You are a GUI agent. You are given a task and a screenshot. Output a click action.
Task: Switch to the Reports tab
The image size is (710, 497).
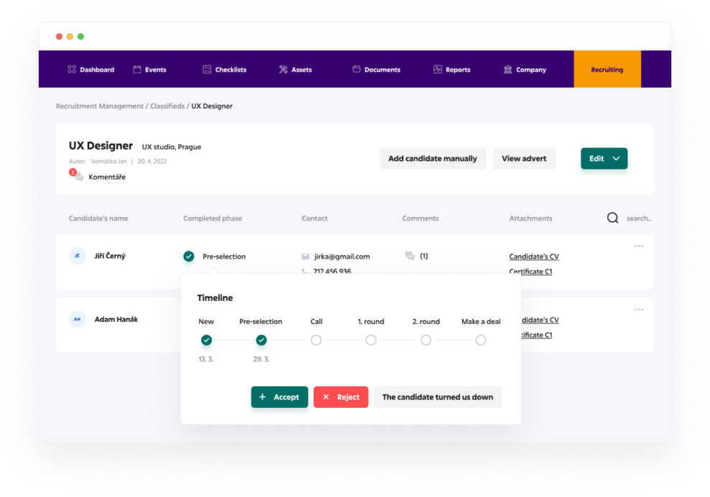(452, 69)
